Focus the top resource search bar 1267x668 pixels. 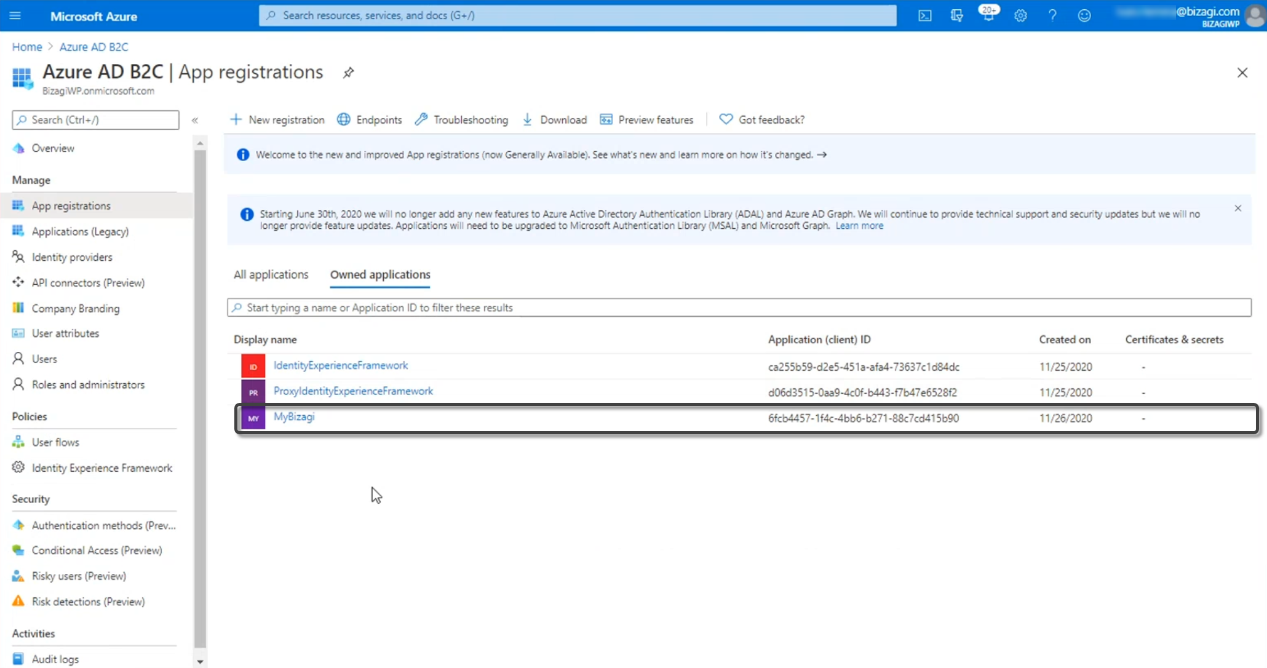click(578, 15)
